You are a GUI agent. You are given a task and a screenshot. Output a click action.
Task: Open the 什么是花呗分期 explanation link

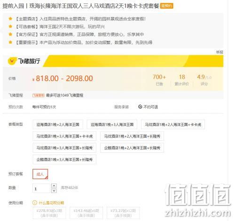[x=51, y=203]
